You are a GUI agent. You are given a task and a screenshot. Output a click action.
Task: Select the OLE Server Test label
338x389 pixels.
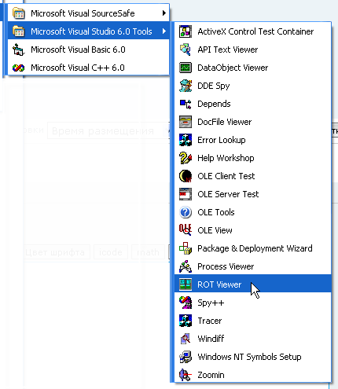click(228, 194)
